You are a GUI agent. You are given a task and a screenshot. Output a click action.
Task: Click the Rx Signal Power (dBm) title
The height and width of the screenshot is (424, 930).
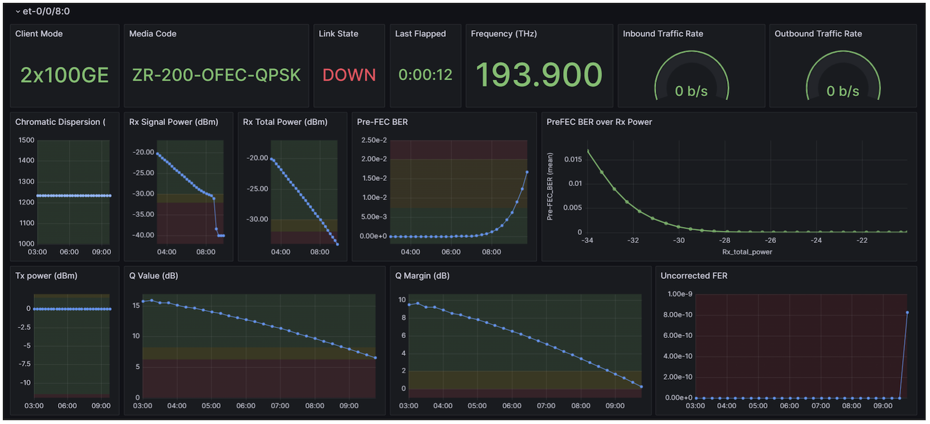pyautogui.click(x=174, y=122)
